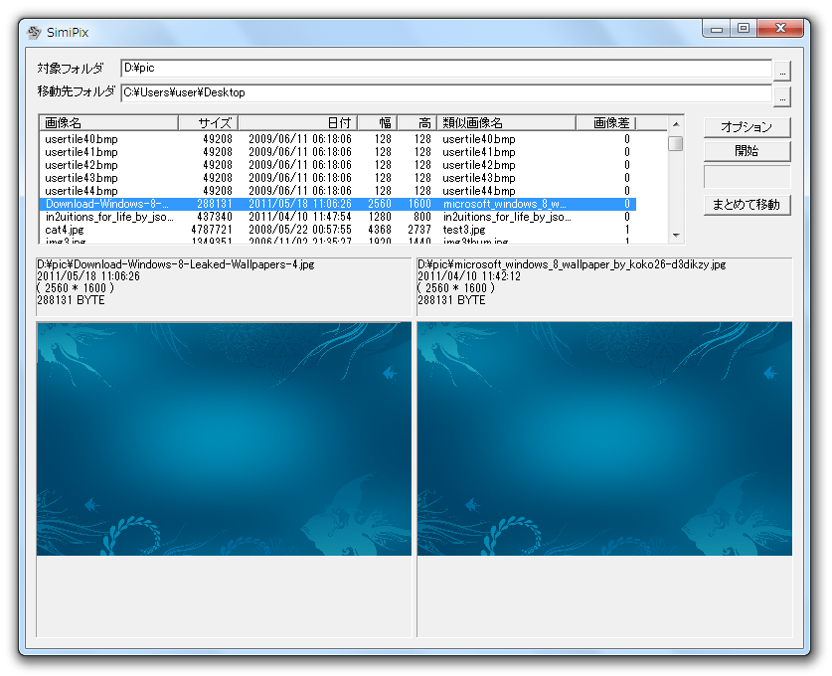Click the left file path Download-Windows-8-Leaked-Wallpapers-4.jpg

pyautogui.click(x=176, y=264)
